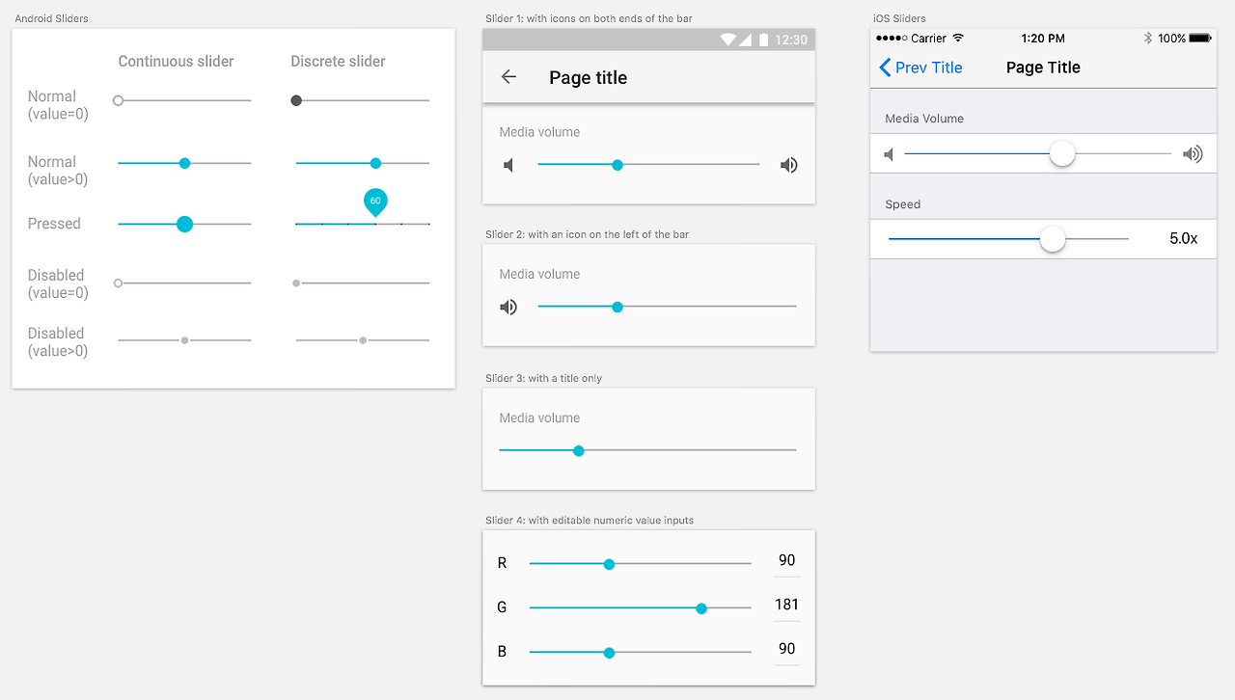Click the iOS Speed slider knob

[x=1053, y=239]
